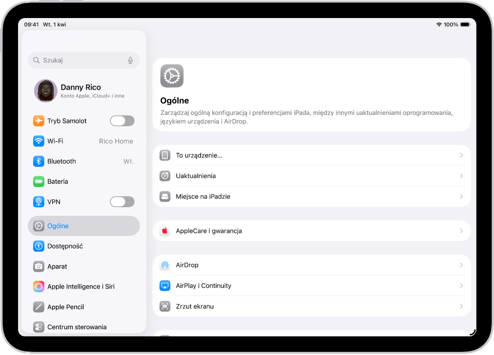Select Aparat in the sidebar

click(x=84, y=266)
